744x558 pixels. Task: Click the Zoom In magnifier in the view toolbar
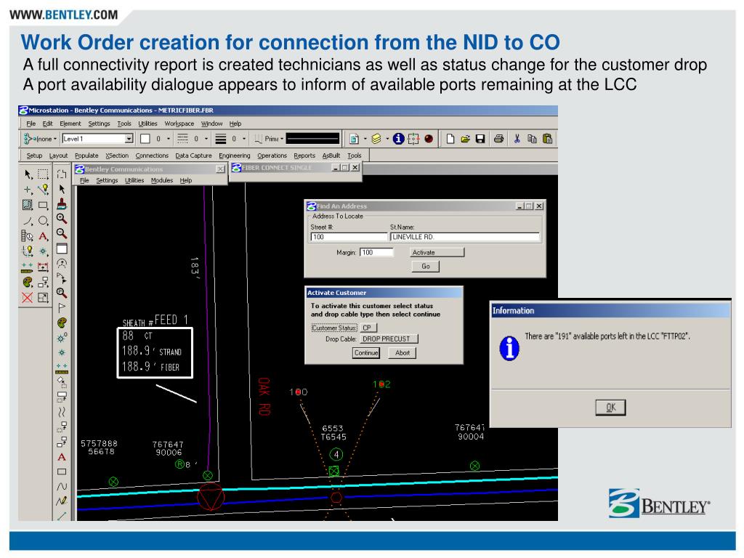(62, 218)
